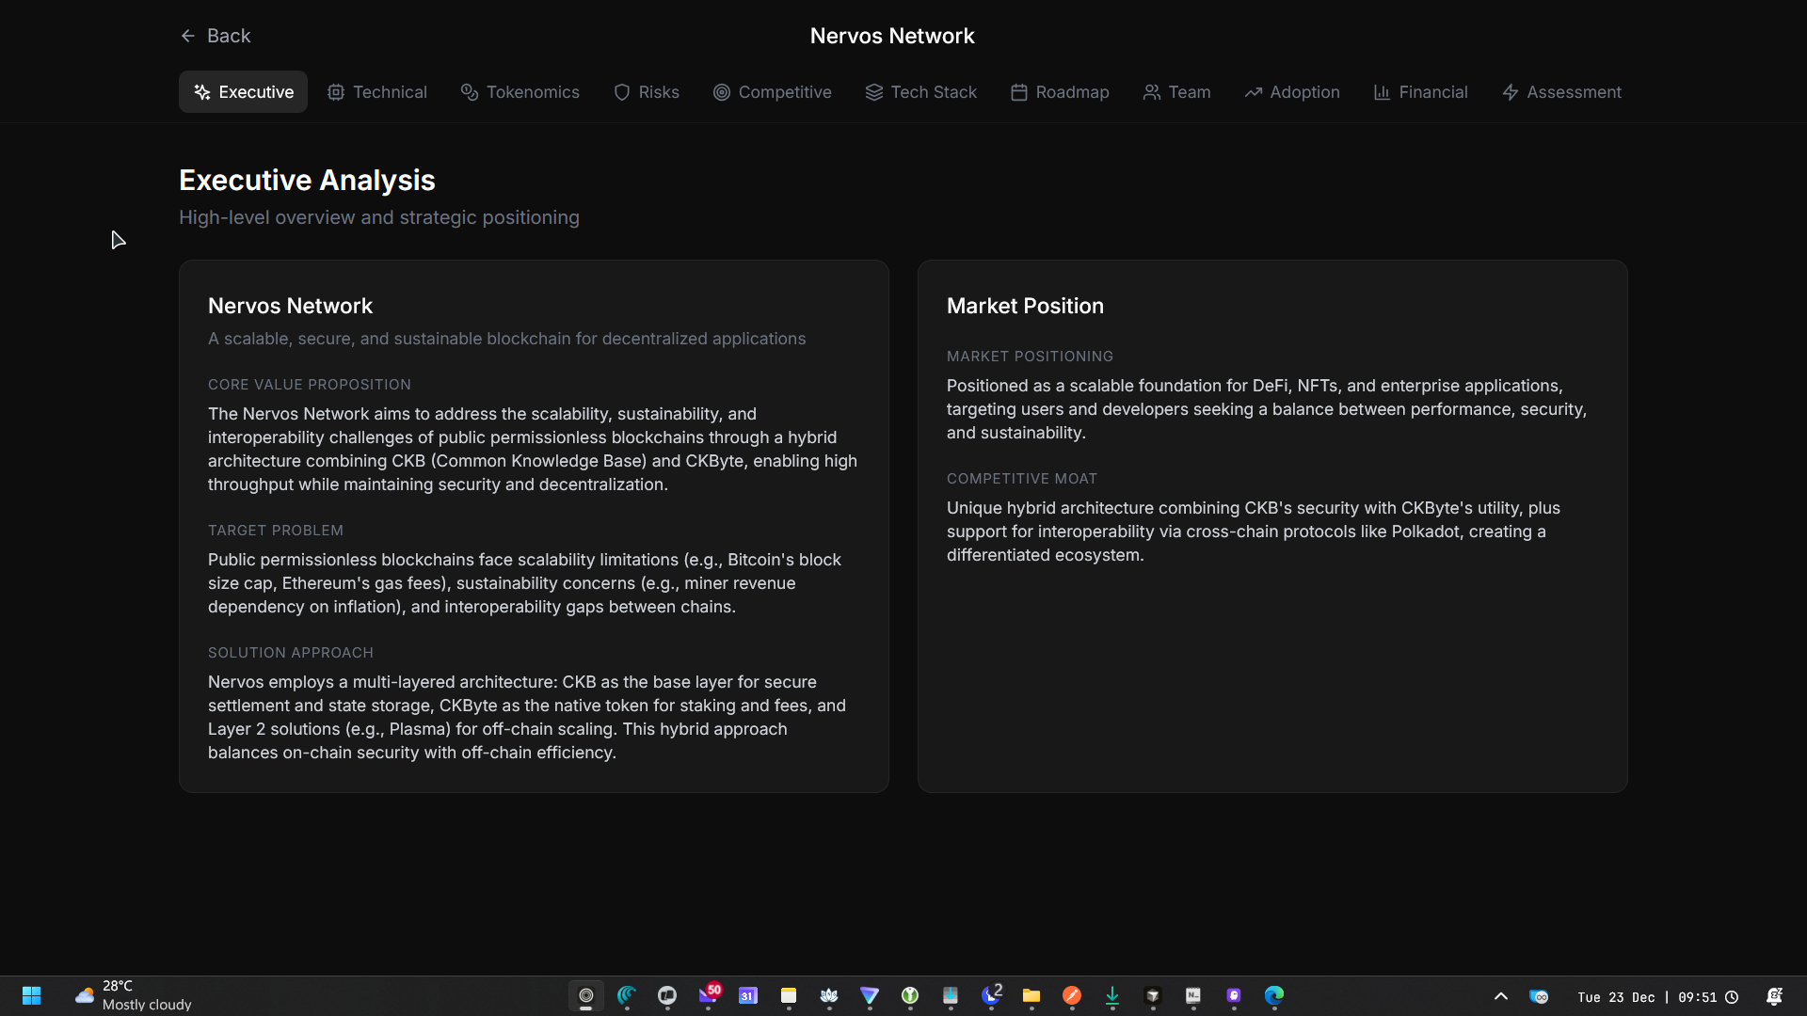View the Roadmap tab

pyautogui.click(x=1060, y=92)
